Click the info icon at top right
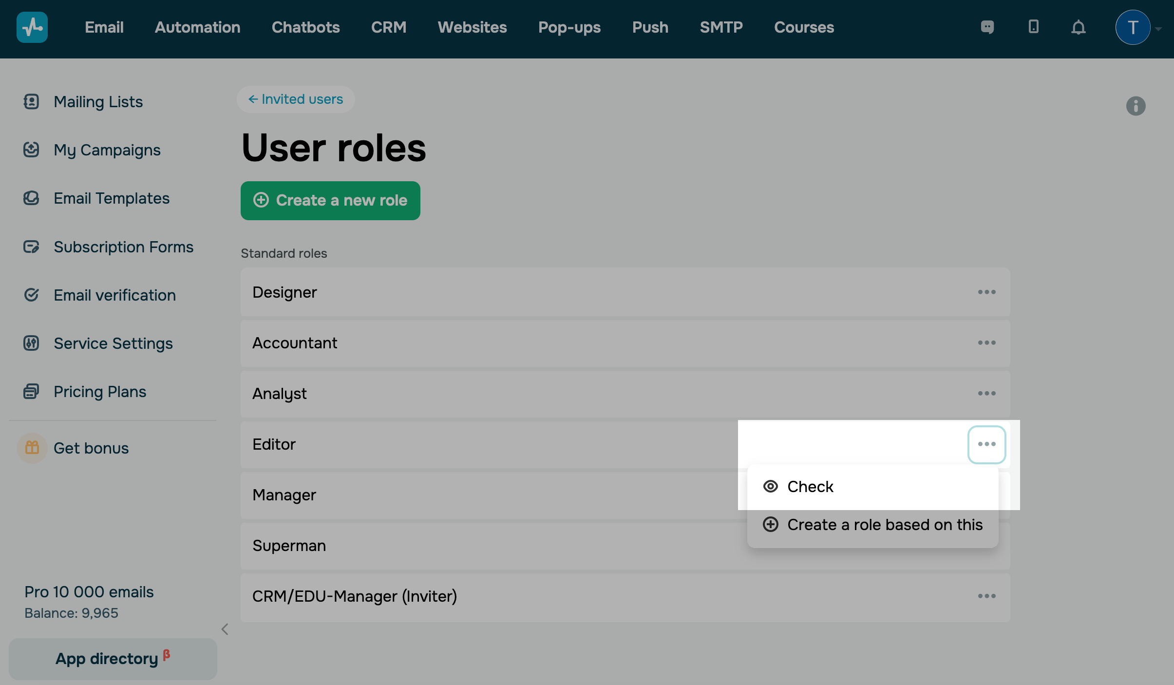Screen dimensions: 1174x685 click(x=1136, y=106)
